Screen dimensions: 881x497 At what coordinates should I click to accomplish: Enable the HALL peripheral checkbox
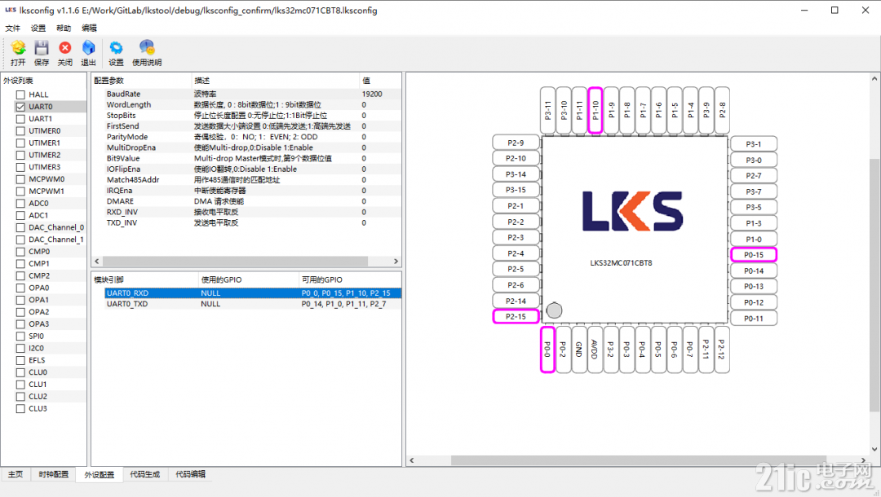tap(20, 95)
